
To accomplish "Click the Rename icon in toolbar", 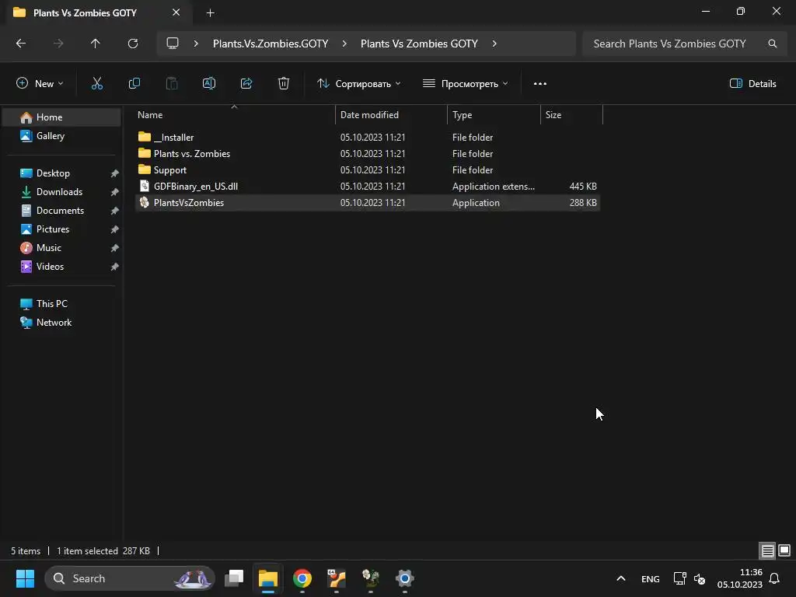I will pos(209,83).
